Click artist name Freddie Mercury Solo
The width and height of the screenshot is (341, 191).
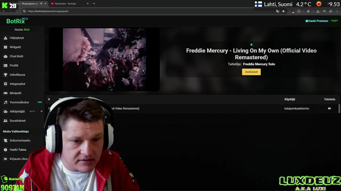coord(259,64)
